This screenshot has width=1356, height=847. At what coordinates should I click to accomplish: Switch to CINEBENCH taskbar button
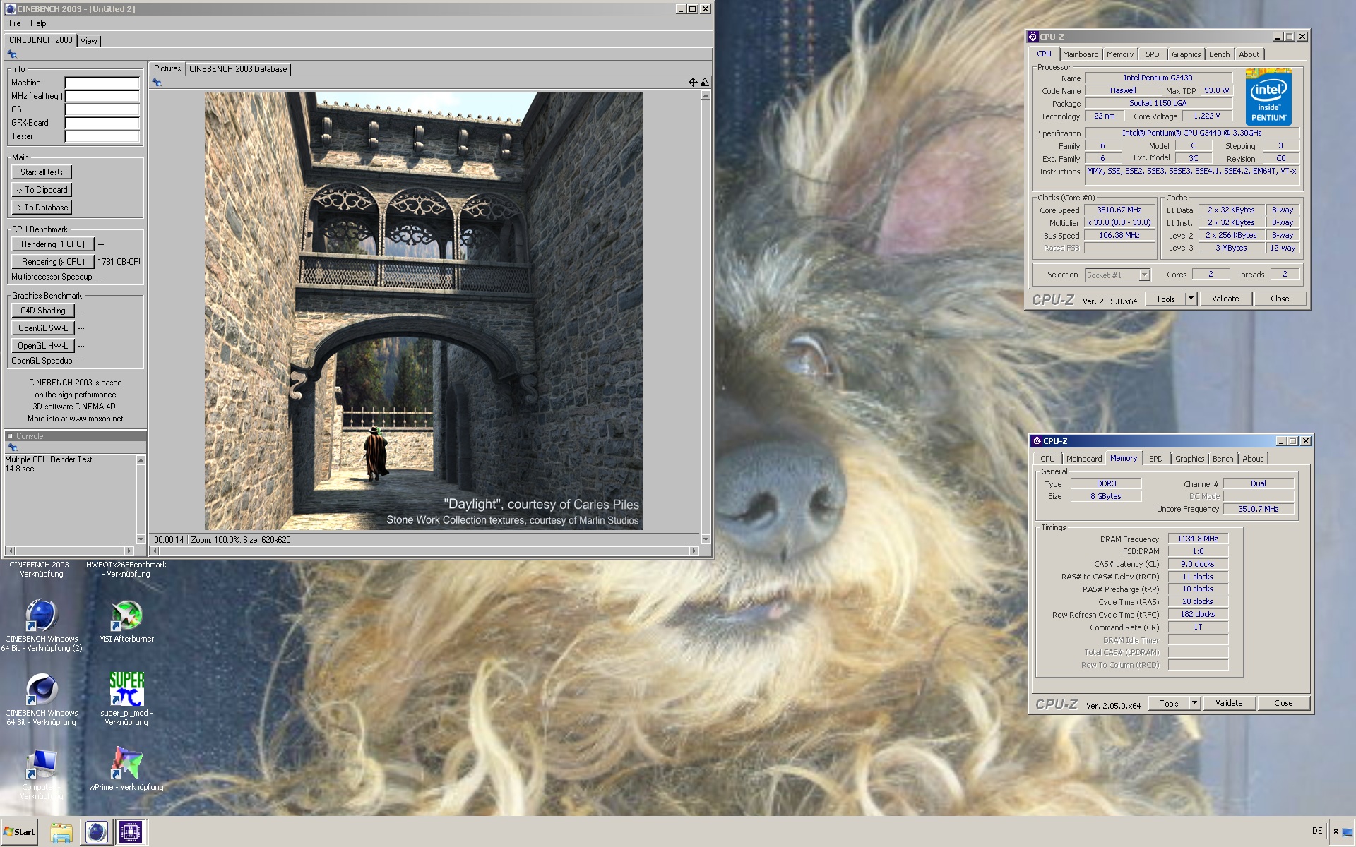(x=96, y=832)
